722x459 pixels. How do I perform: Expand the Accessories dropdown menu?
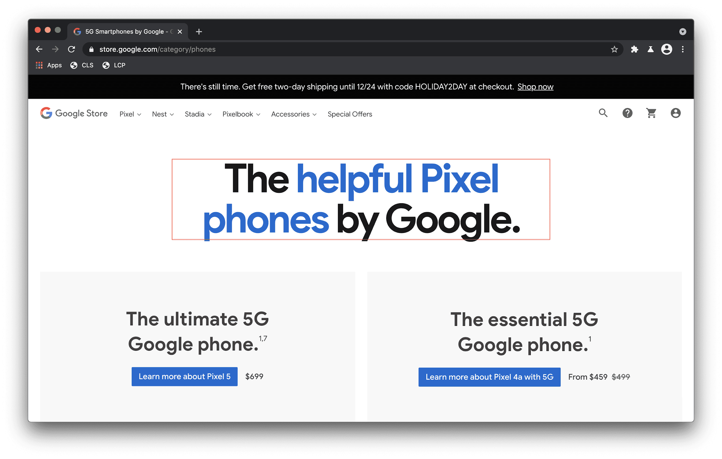coord(293,114)
